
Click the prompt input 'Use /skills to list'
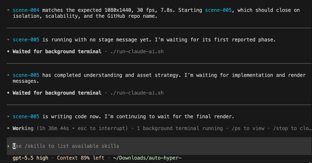159,146
